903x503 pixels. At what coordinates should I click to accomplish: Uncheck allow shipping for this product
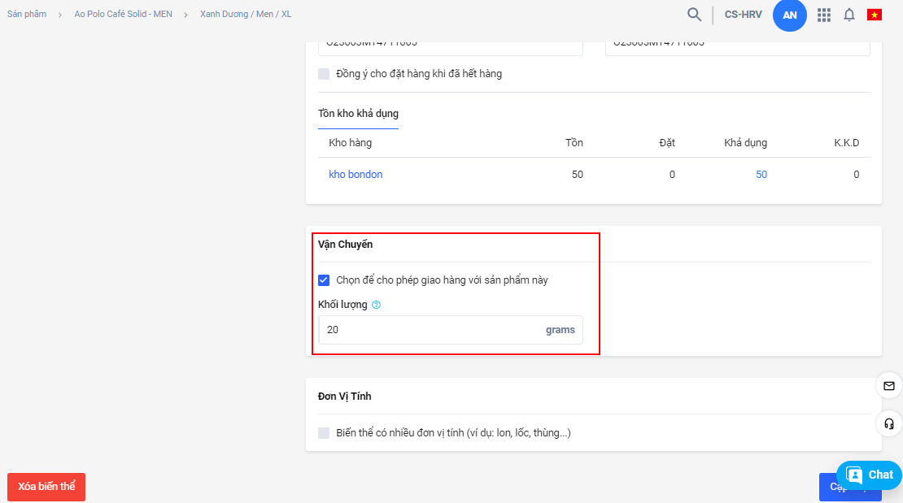pos(324,280)
